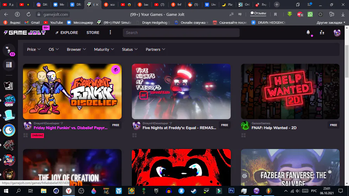Open Epic Games launcher in taskbar

coord(156,191)
